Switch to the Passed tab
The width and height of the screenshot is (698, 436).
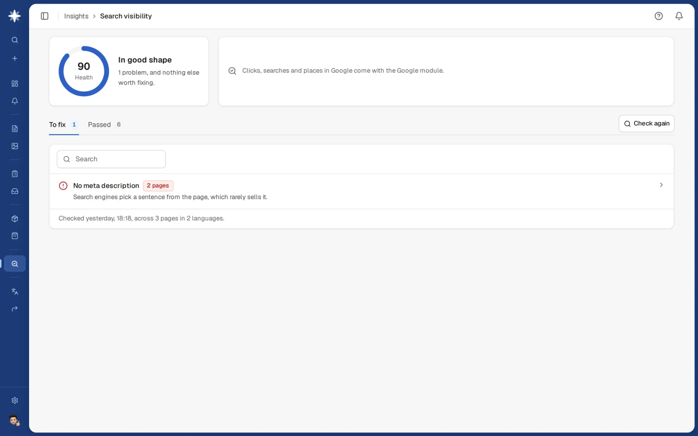[104, 125]
